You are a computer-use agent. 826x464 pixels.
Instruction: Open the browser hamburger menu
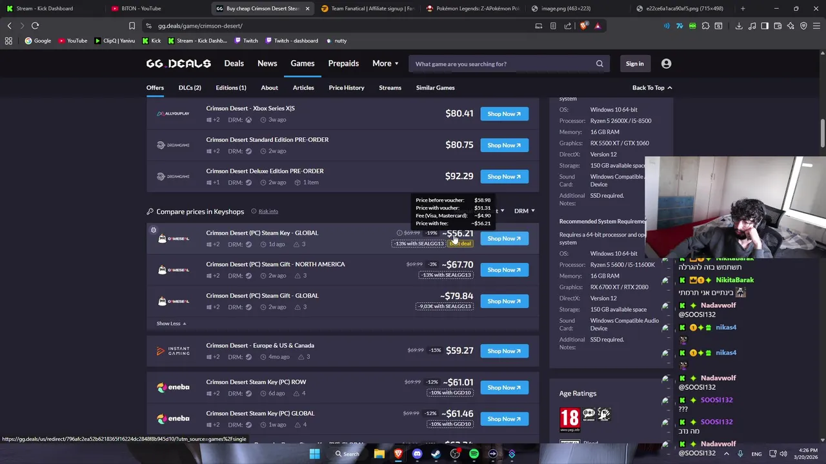[x=816, y=26]
